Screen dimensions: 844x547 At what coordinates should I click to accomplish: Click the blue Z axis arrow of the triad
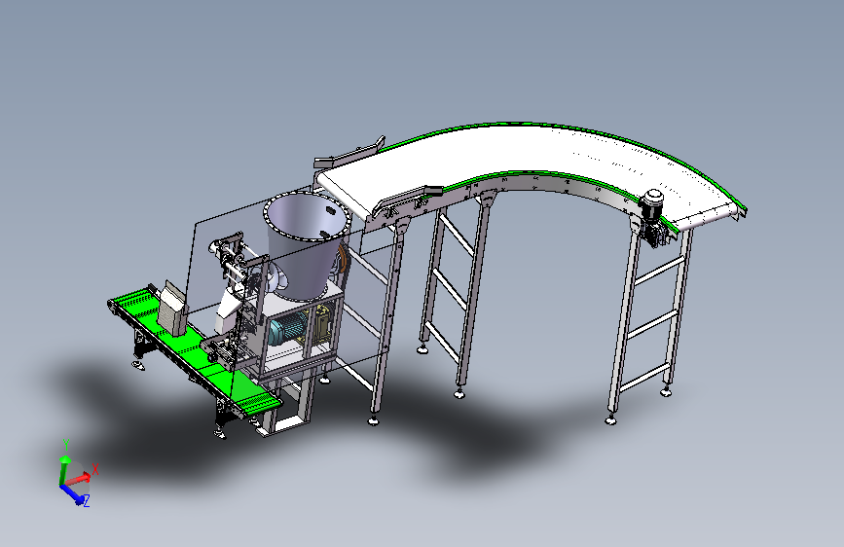point(74,494)
